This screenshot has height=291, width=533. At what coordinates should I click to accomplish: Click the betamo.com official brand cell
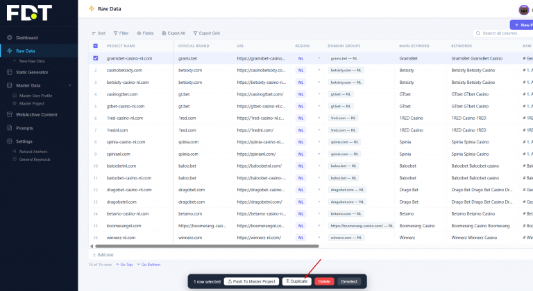(190, 214)
